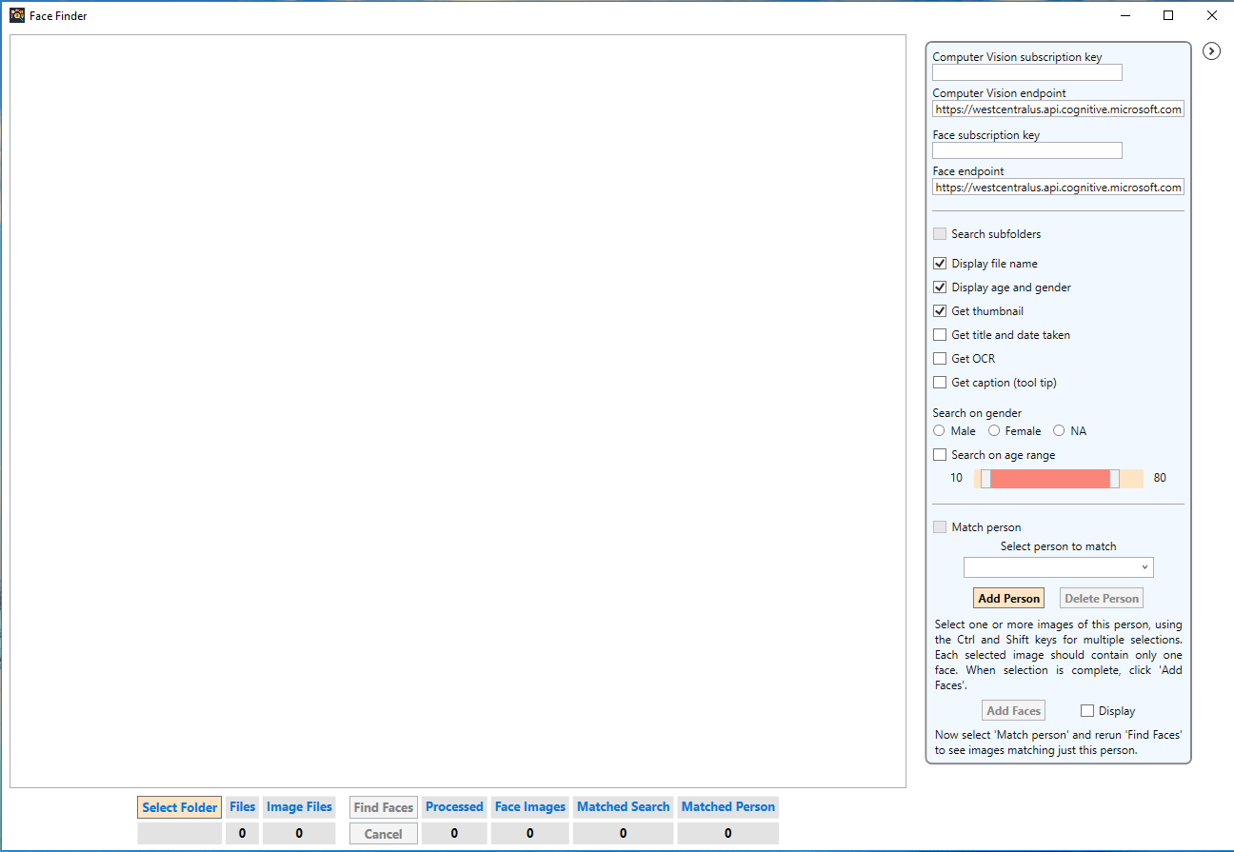This screenshot has height=852, width=1234.
Task: Select the NA gender radio button
Action: pos(1059,431)
